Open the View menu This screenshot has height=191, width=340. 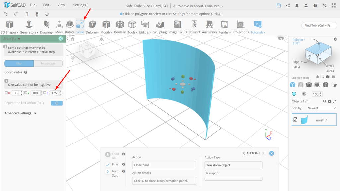pos(62,5)
